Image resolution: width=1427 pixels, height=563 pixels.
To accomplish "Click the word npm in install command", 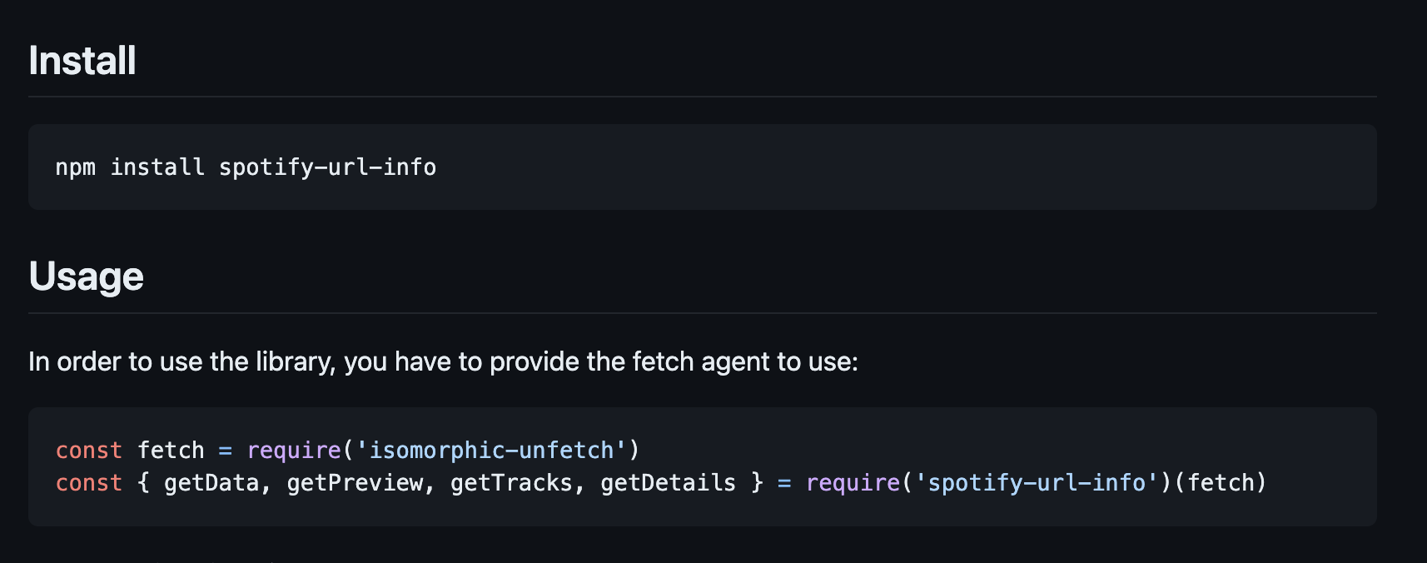I will tap(75, 167).
